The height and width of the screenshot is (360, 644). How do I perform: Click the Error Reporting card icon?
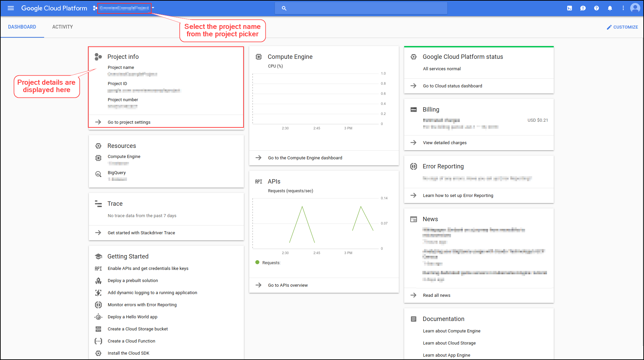pyautogui.click(x=413, y=166)
